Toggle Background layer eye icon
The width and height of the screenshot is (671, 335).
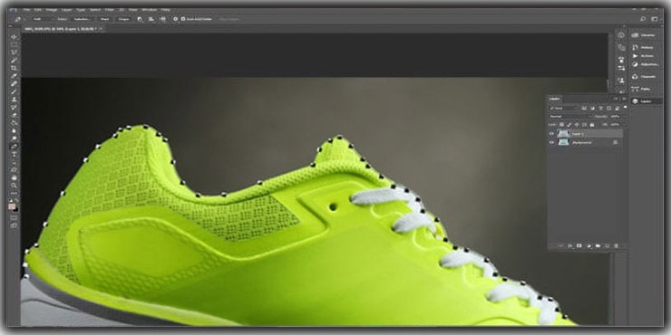tap(551, 142)
